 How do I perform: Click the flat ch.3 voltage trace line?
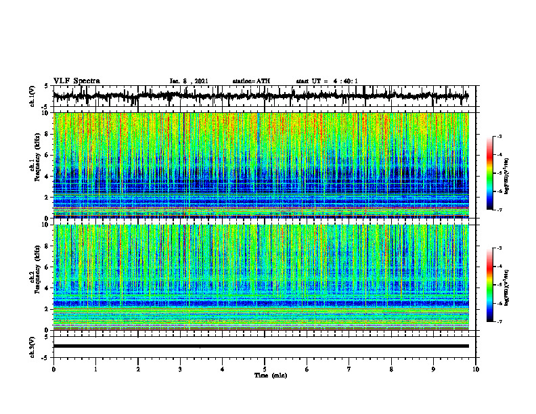[x=261, y=346]
